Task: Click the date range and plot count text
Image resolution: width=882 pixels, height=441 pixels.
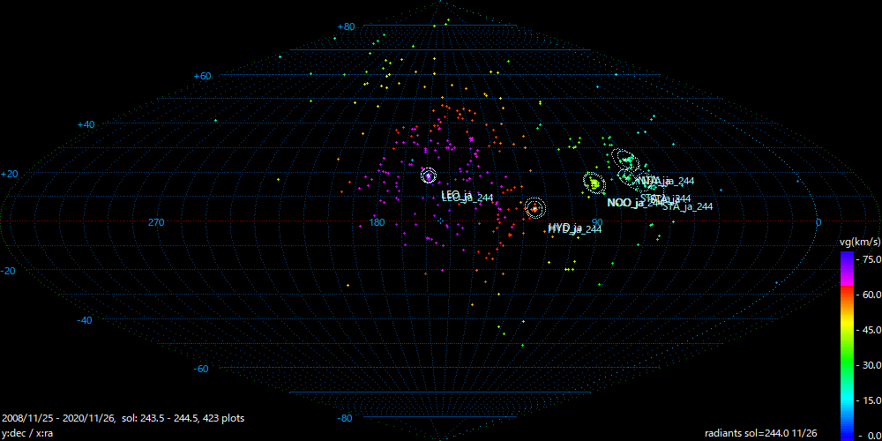Action: 123,418
